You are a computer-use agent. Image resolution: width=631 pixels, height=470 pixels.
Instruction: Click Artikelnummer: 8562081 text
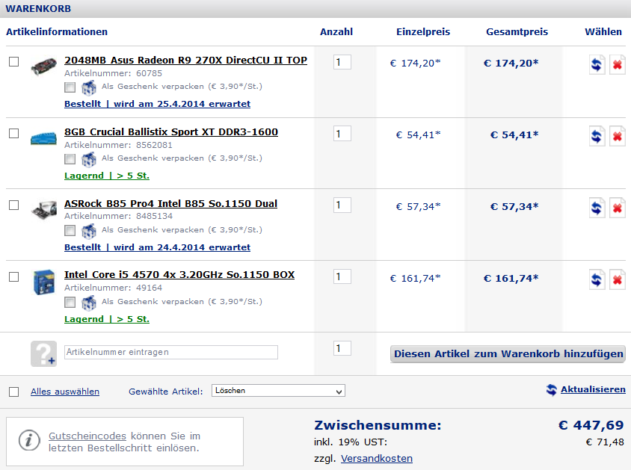coord(118,145)
